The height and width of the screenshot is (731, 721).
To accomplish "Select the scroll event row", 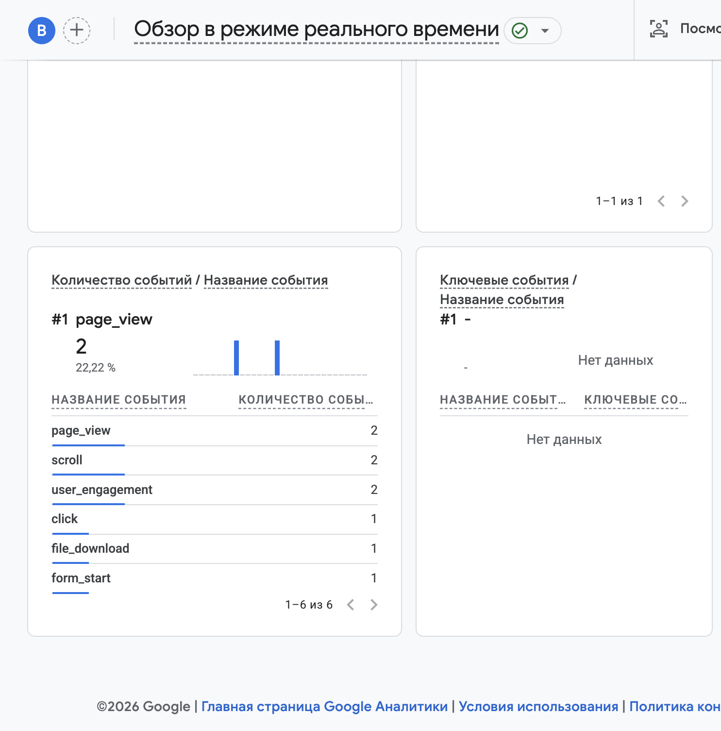I will click(215, 460).
